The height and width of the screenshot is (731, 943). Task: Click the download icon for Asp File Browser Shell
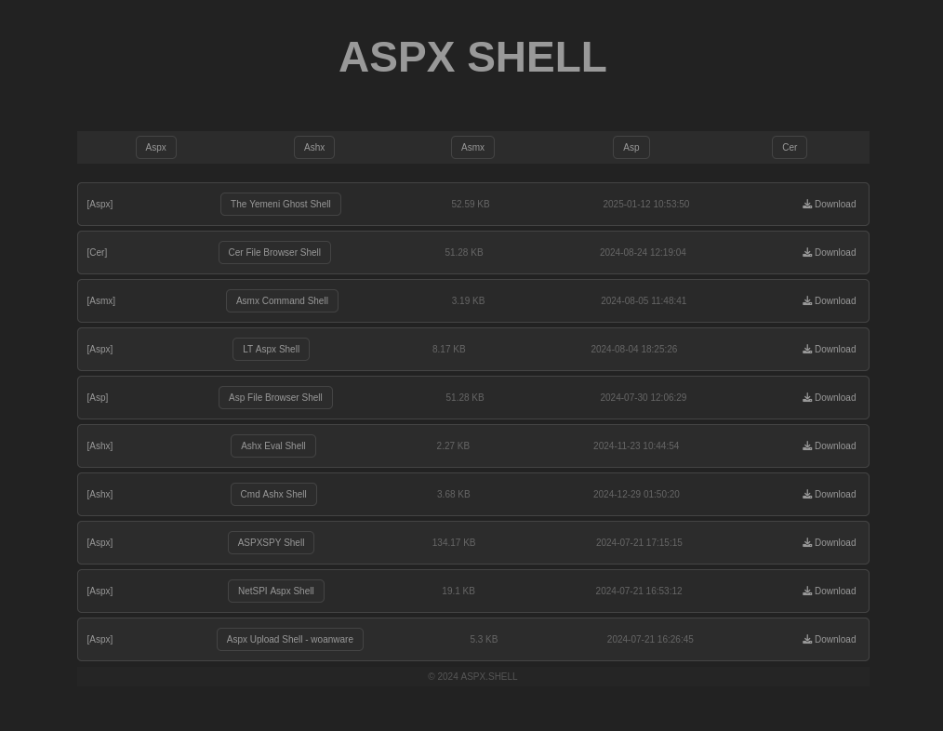point(807,397)
